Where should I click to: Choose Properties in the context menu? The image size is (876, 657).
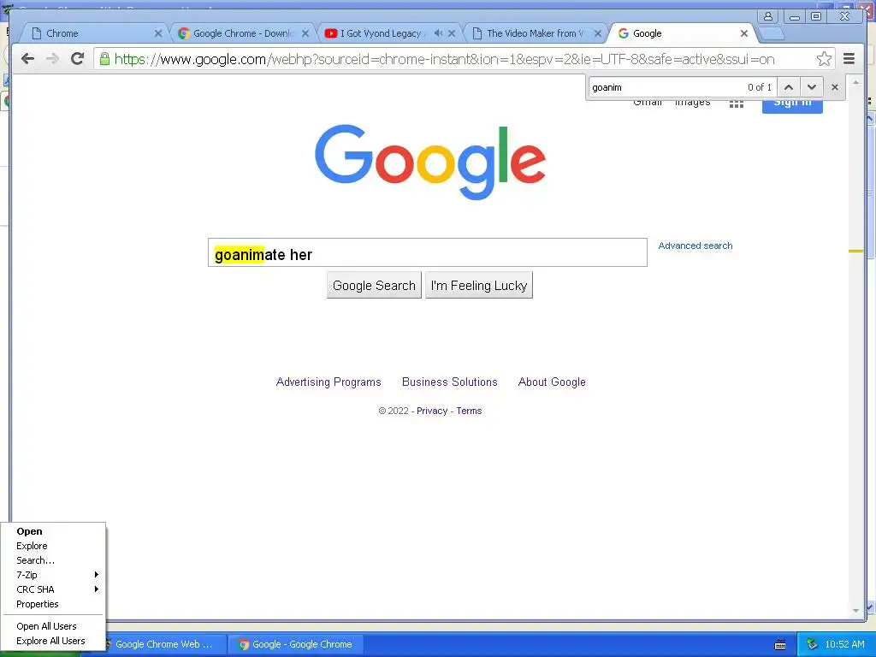click(x=53, y=604)
